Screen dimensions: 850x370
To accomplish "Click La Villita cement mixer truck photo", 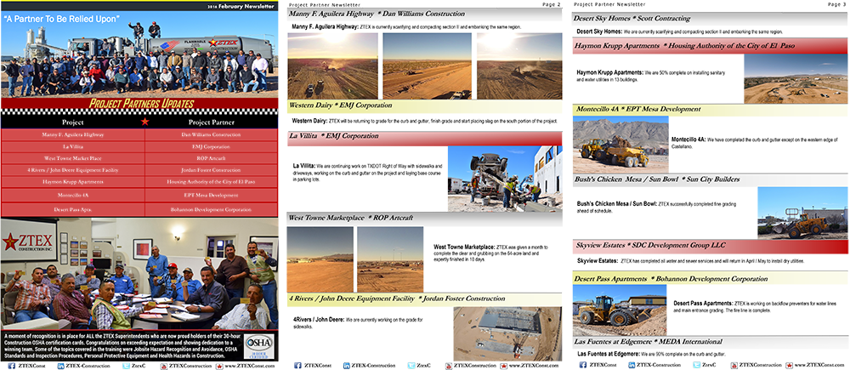I will pos(505,178).
